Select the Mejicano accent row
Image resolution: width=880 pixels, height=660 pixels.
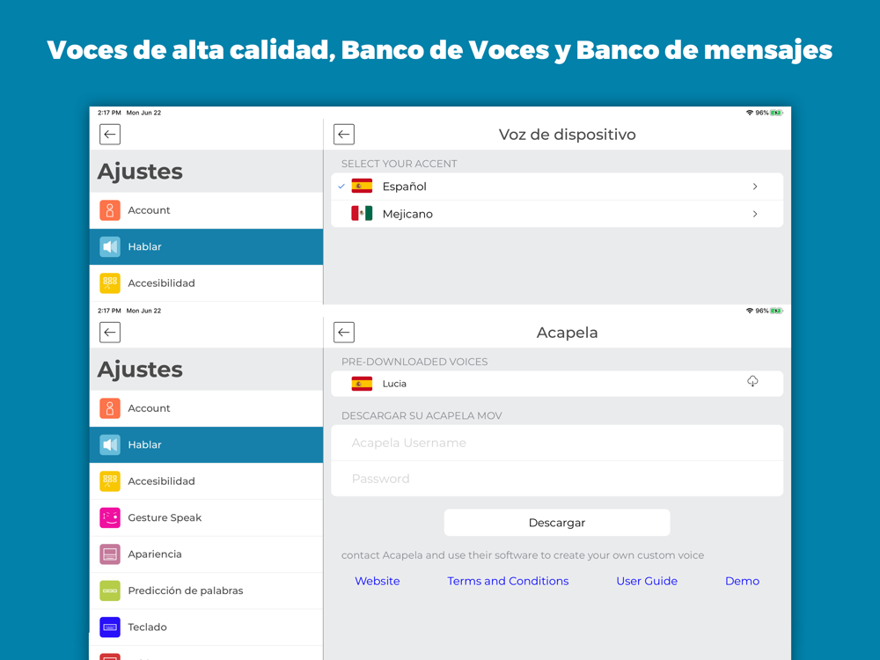(557, 214)
